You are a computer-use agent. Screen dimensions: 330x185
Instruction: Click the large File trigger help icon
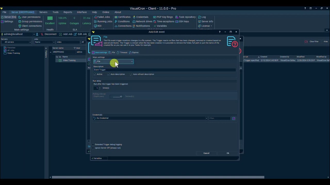coord(232,42)
